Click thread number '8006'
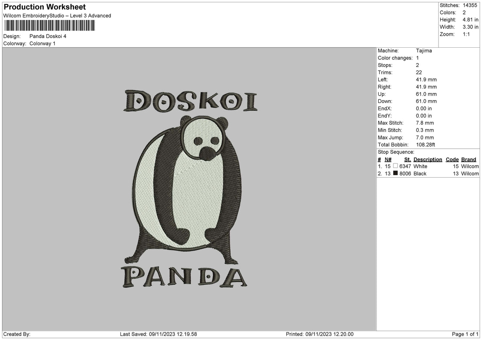The height and width of the screenshot is (340, 482). 405,174
